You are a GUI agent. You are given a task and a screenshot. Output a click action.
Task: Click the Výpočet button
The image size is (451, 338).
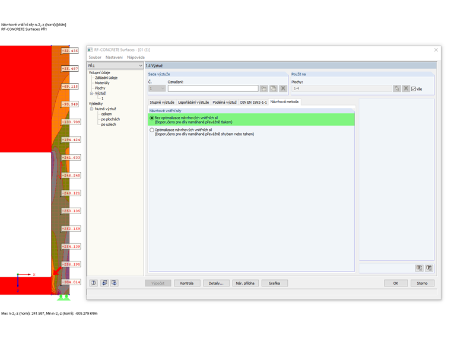tap(158, 283)
